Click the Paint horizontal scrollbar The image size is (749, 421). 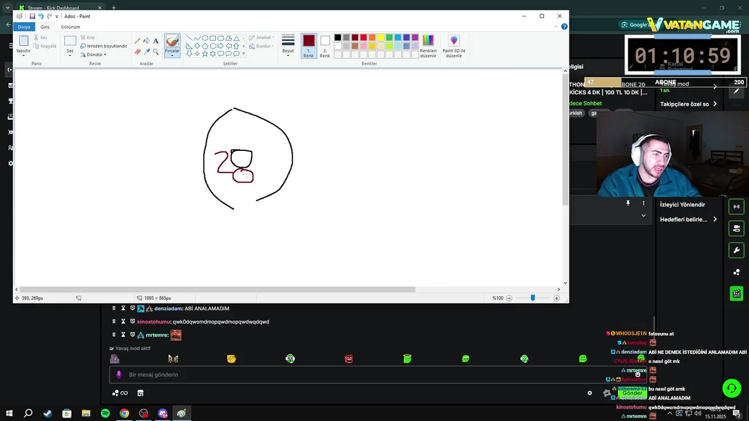click(x=218, y=289)
